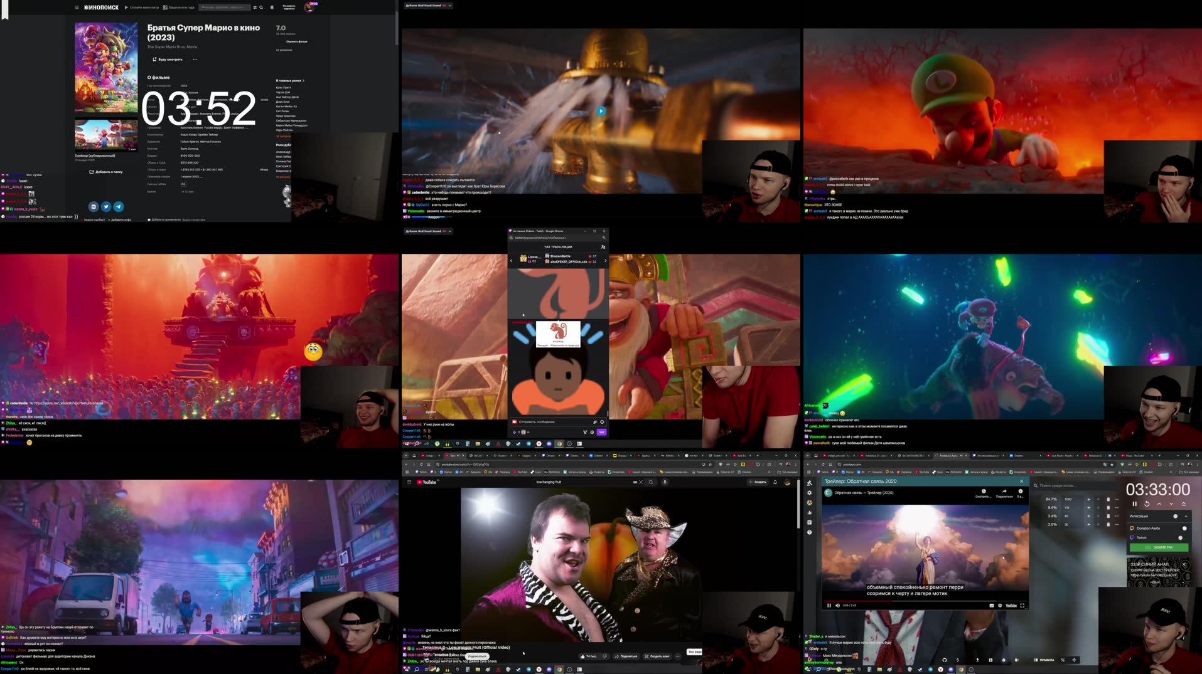Screen dimensions: 1202x674
Task: Open the auction gavel icon in pointauc sidebar
Action: pyautogui.click(x=809, y=483)
